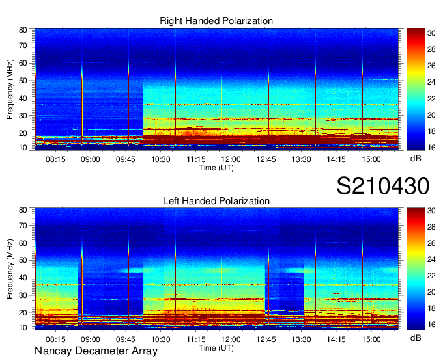Image resolution: width=443 pixels, height=359 pixels.
Task: Click the "20" frequency tick on top plot
Action: [x=23, y=133]
